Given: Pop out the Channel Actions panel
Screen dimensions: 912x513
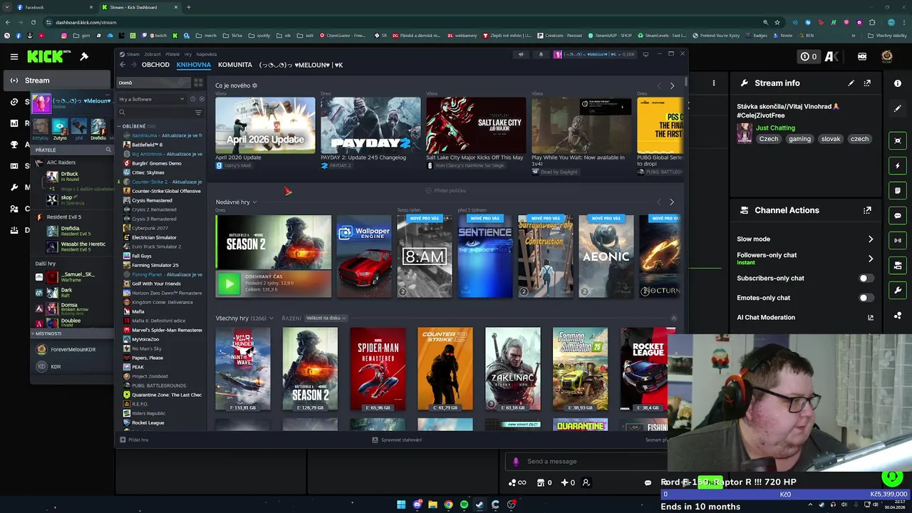Looking at the screenshot, I should [867, 210].
